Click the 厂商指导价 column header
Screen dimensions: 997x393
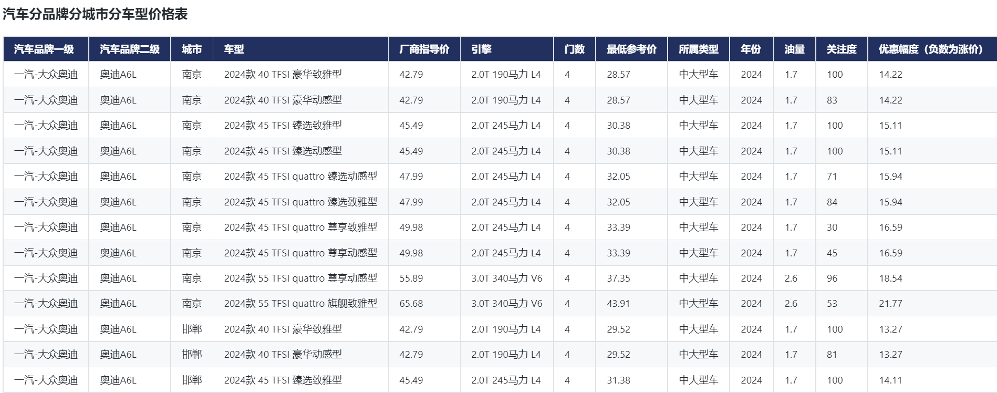coord(424,49)
